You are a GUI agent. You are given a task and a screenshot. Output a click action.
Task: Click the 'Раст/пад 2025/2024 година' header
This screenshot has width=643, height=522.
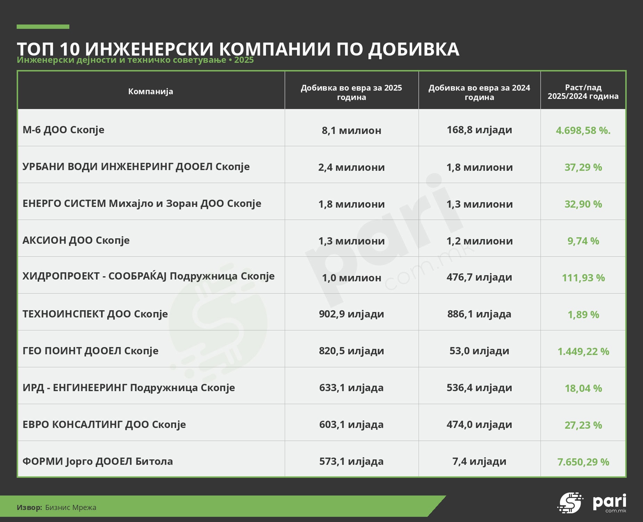(x=583, y=92)
